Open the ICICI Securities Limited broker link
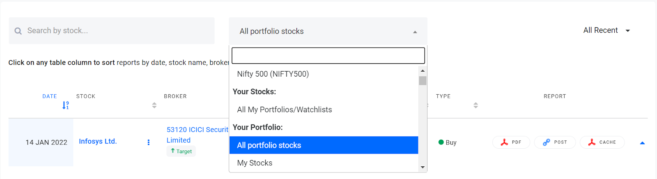 click(198, 135)
